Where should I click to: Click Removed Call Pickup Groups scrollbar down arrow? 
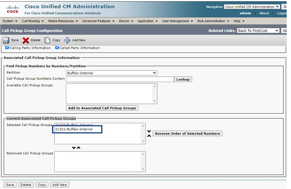[143, 169]
